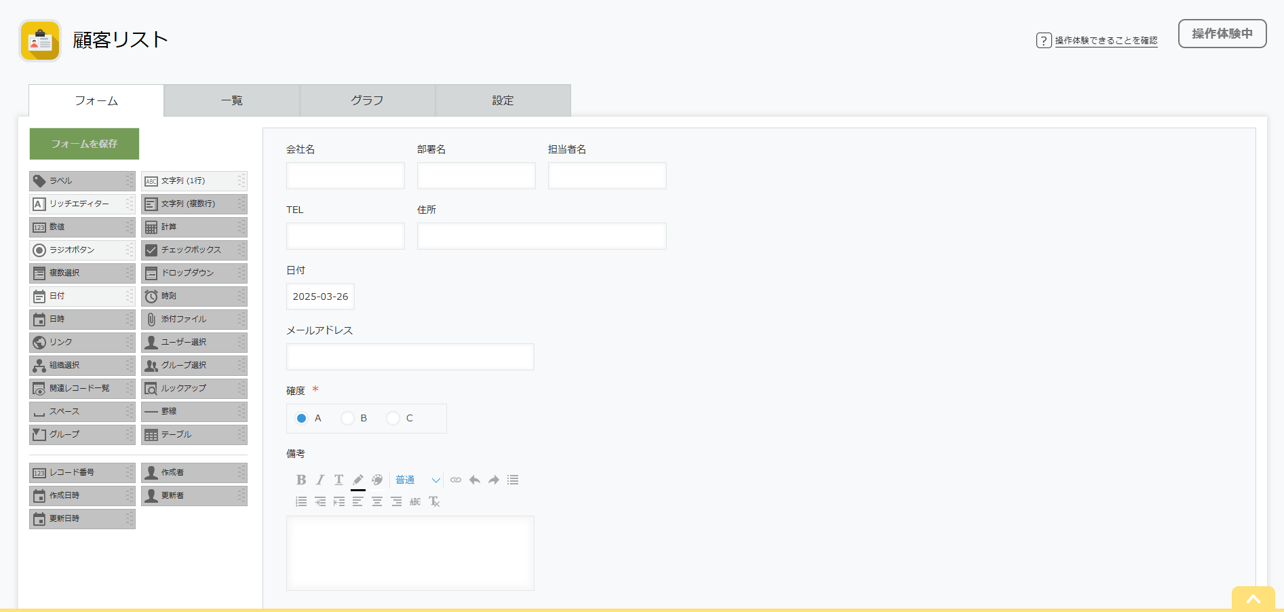Select radio option A for 確度
Image resolution: width=1284 pixels, height=612 pixels.
(302, 418)
